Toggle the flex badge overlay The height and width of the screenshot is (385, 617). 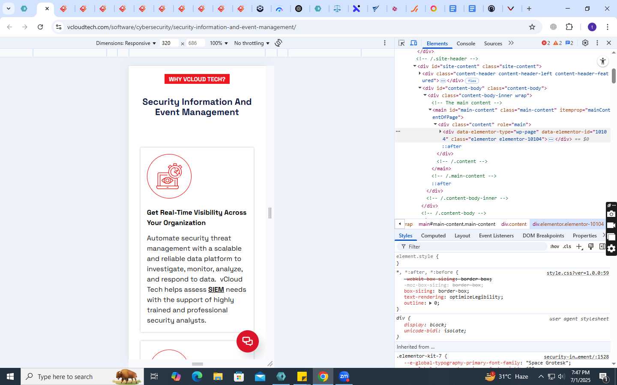(472, 80)
